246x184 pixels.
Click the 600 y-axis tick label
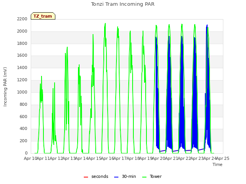(23, 117)
